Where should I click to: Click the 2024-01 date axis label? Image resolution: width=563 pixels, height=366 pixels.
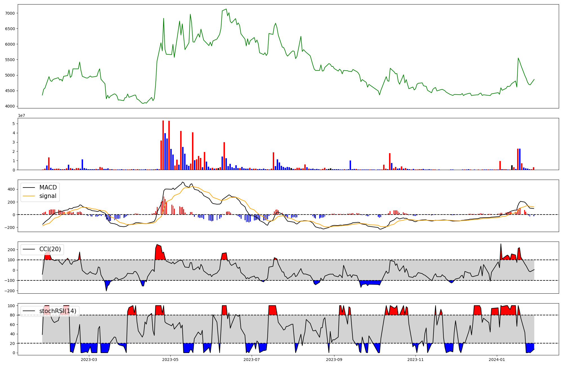tap(497, 360)
